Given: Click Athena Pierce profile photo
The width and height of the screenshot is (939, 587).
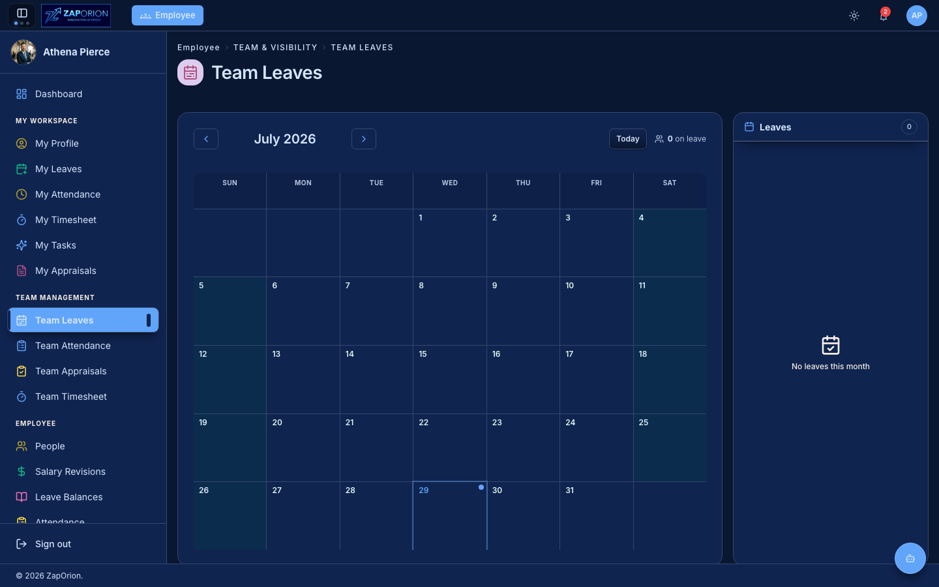Looking at the screenshot, I should coord(23,52).
